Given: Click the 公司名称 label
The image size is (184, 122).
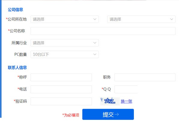Looking at the screenshot, I should click(17, 31).
